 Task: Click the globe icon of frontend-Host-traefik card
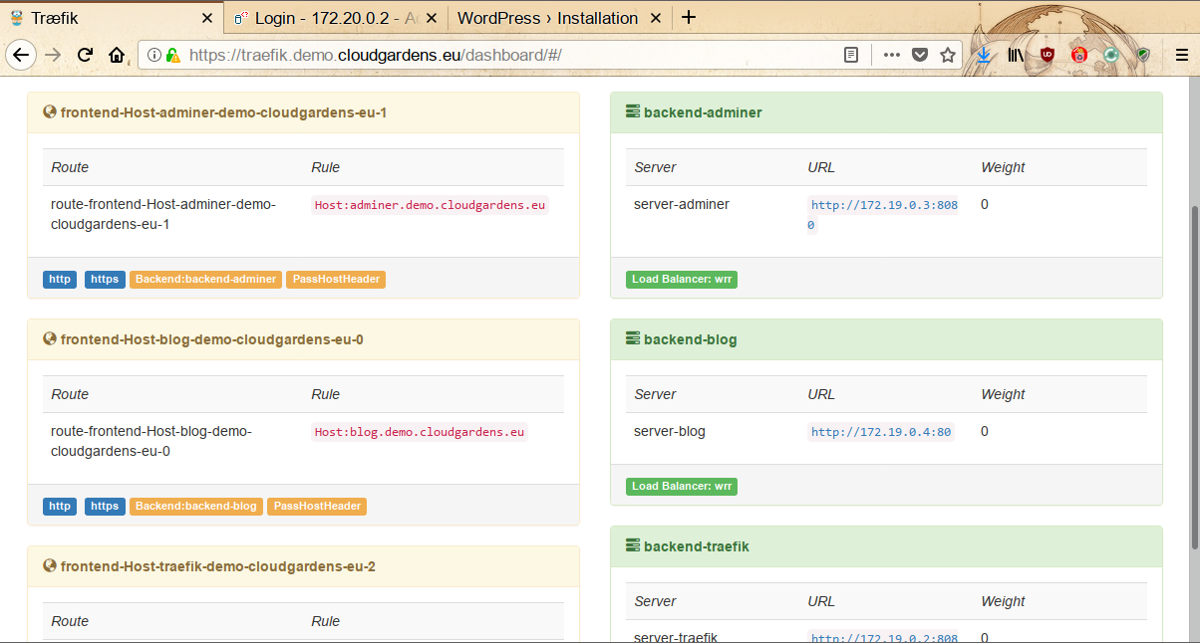click(x=49, y=566)
